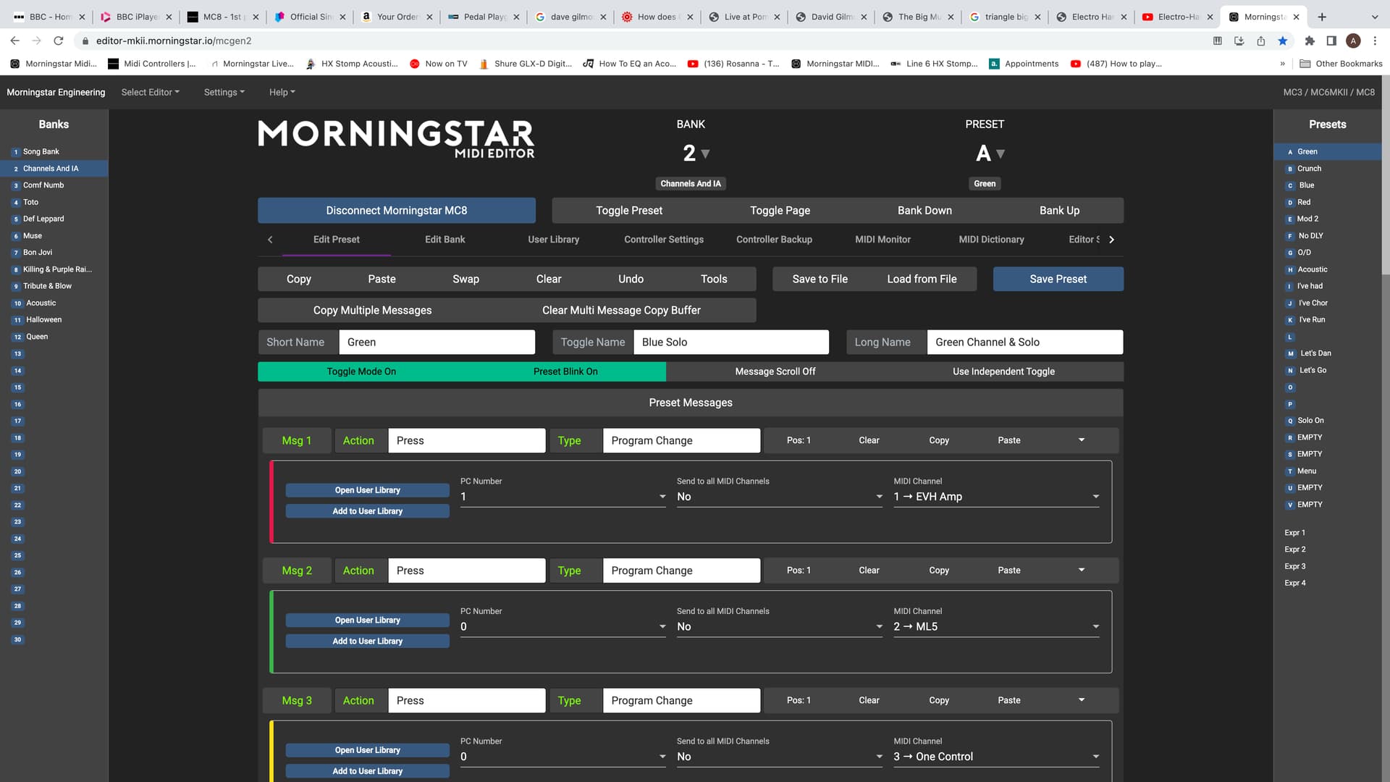Image resolution: width=1390 pixels, height=782 pixels.
Task: Click the share page icon in address bar
Action: point(1260,41)
